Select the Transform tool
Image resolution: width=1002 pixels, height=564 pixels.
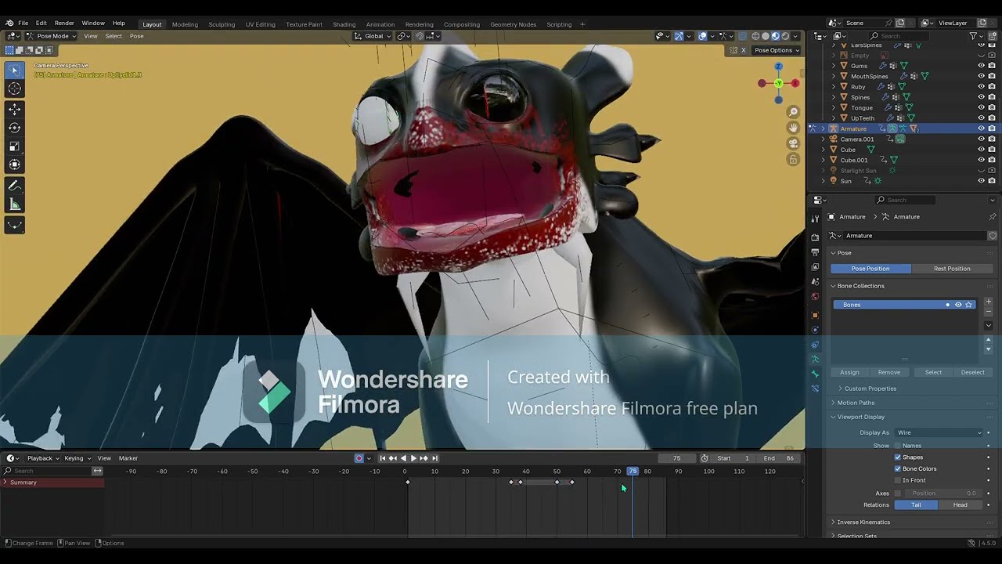14,164
